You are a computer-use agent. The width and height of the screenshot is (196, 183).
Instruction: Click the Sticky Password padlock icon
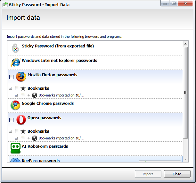pyautogui.click(x=15, y=48)
